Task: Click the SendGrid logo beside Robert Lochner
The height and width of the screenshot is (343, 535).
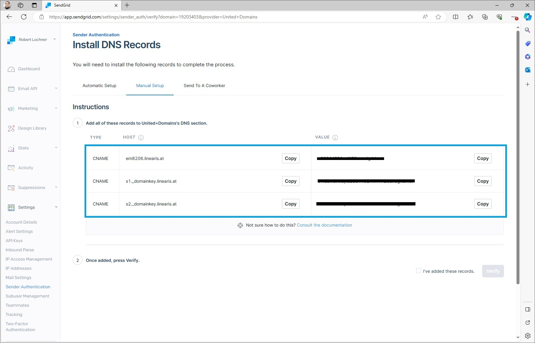Action: [x=11, y=40]
